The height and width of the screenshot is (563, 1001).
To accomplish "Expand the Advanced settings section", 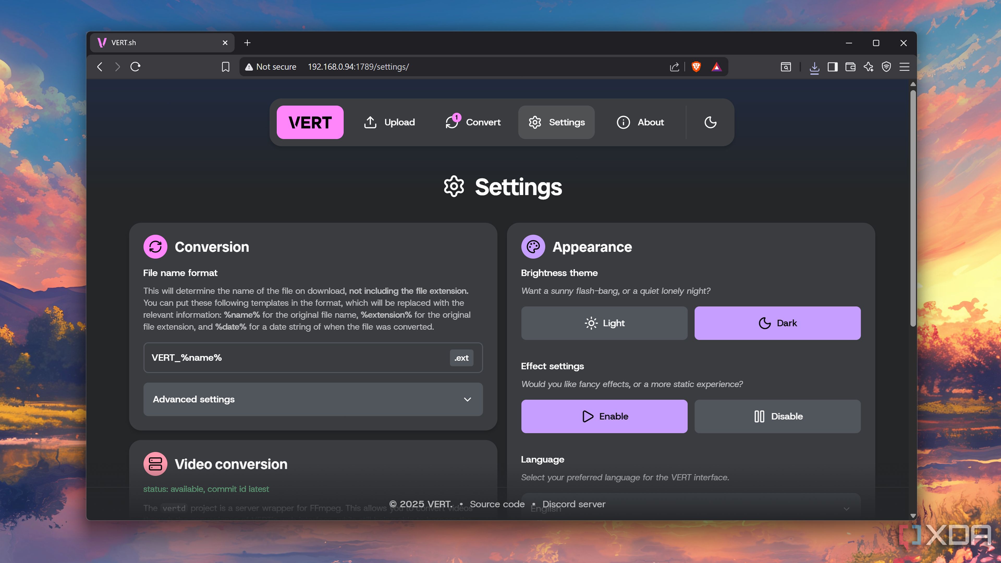I will (313, 399).
